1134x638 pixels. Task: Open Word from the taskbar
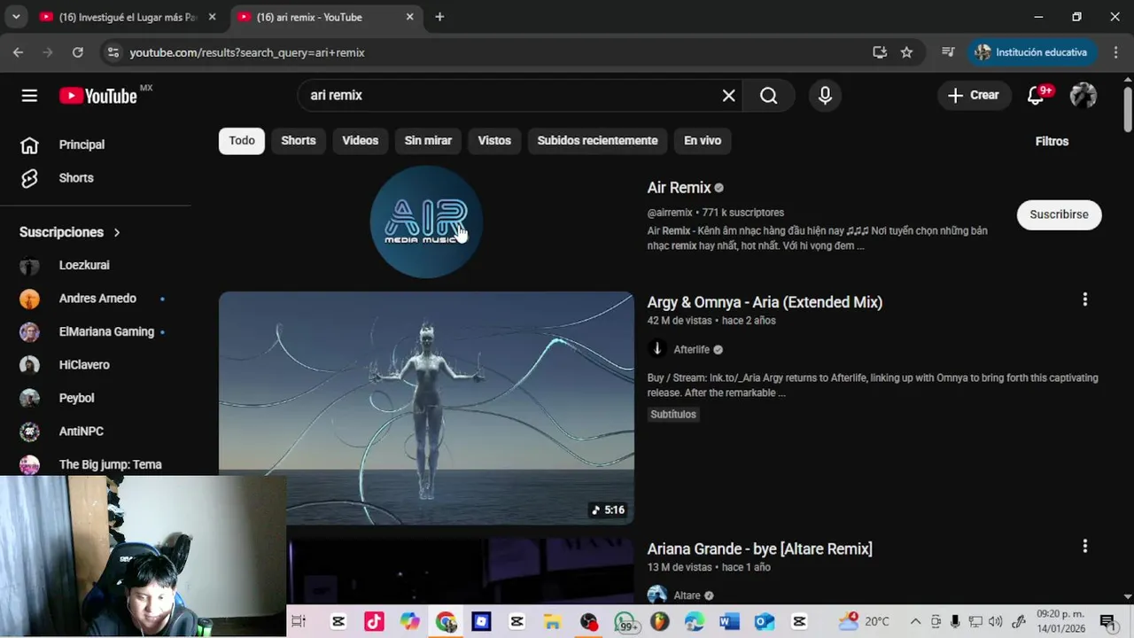click(729, 621)
